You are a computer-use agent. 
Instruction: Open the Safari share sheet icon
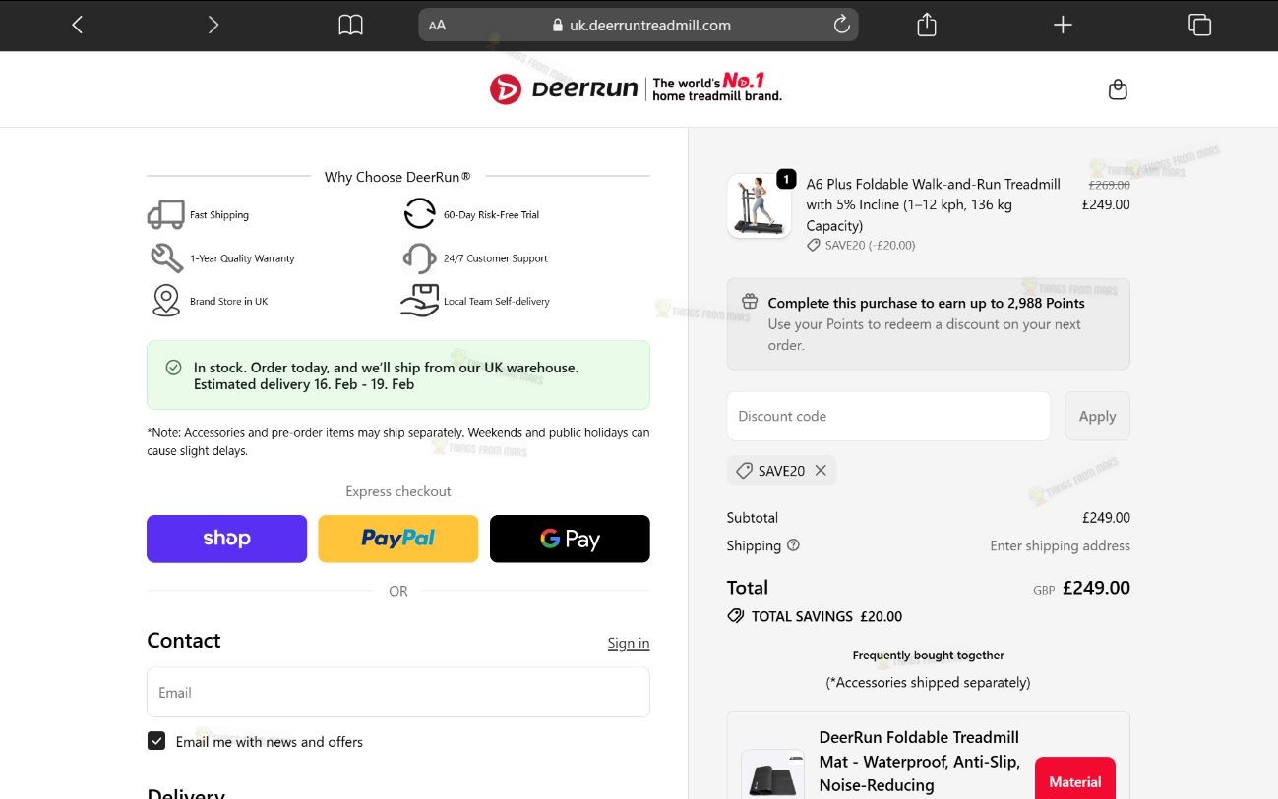coord(927,25)
